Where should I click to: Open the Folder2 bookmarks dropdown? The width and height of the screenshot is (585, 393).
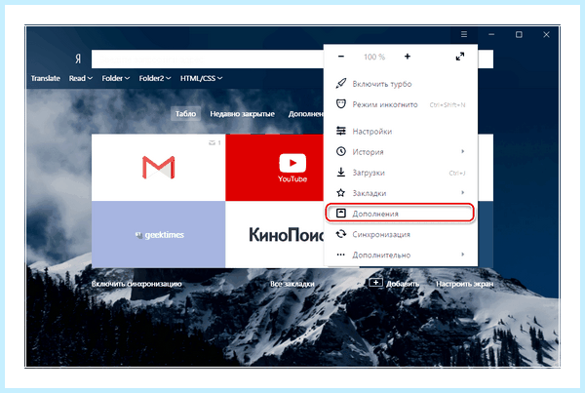point(155,78)
